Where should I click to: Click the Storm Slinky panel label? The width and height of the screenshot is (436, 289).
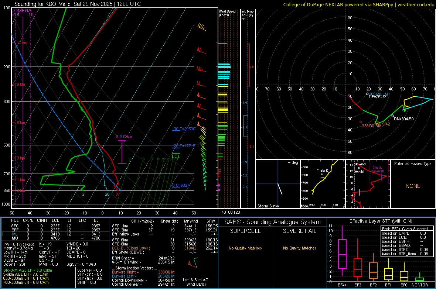pos(268,206)
